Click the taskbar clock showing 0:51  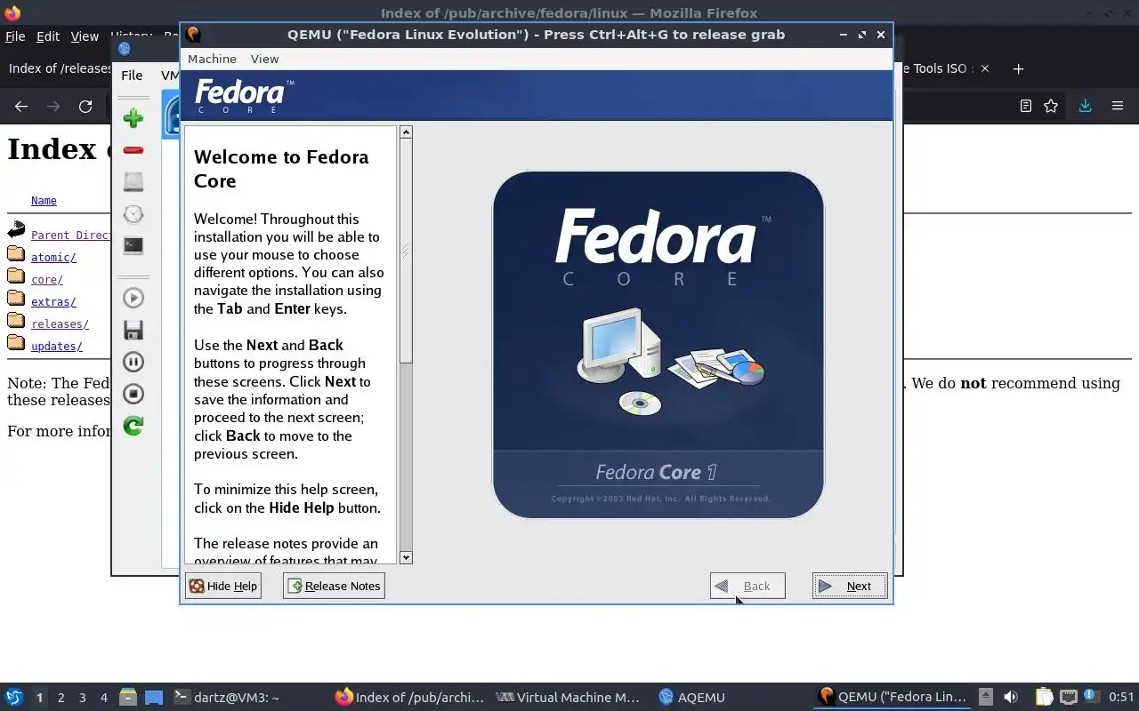point(1121,698)
